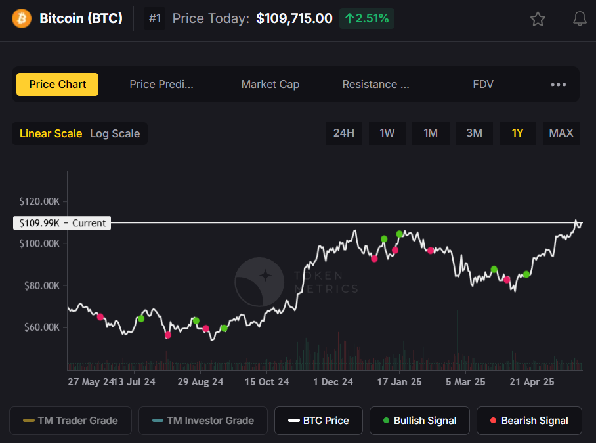Toggle Bearish Signal markers

pos(529,421)
